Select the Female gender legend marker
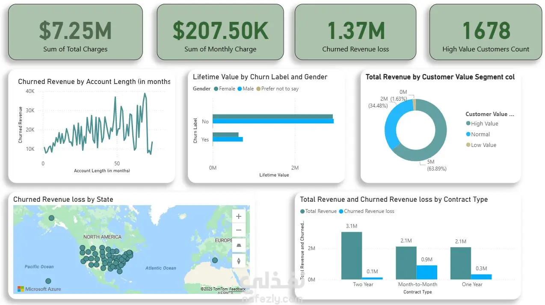Viewport: 545px width, 305px height. [x=216, y=89]
